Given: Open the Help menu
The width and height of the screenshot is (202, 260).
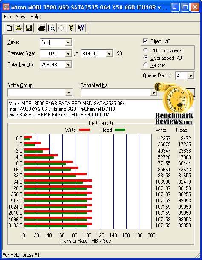Looking at the screenshot, I should click(x=35, y=17).
